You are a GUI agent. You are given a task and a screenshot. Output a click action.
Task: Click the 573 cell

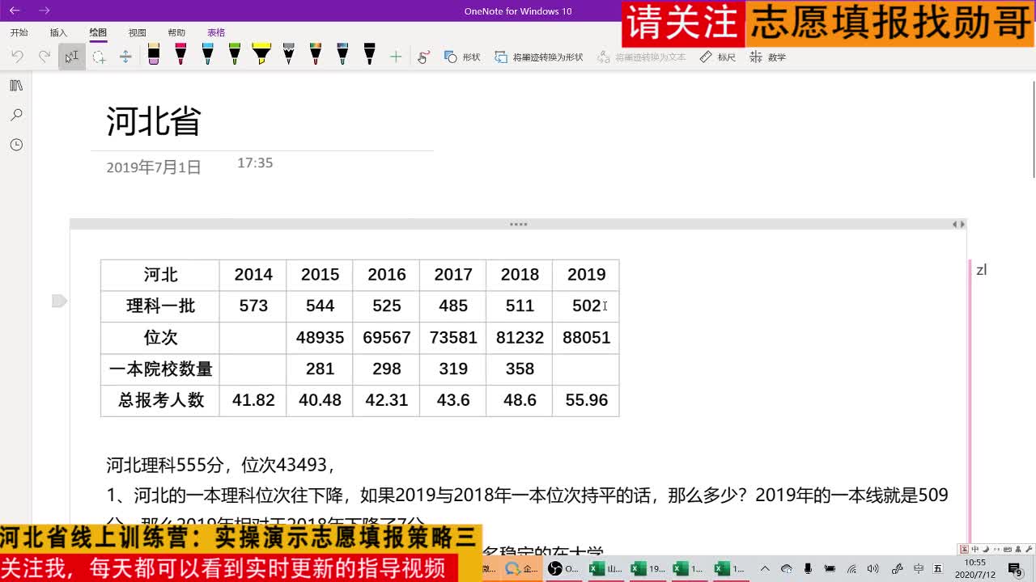click(253, 306)
